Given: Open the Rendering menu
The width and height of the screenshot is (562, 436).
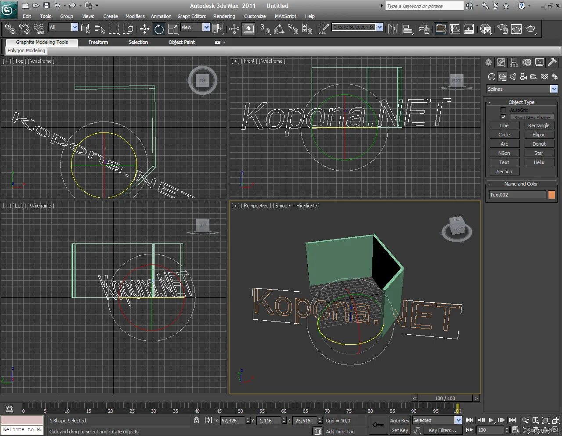Looking at the screenshot, I should point(224,16).
